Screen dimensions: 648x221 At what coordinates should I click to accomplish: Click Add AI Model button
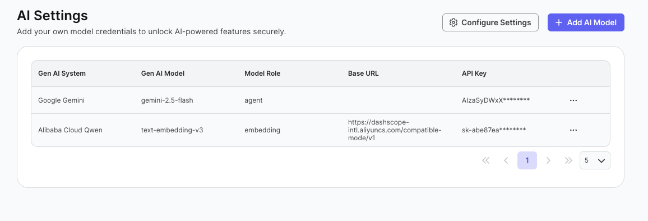586,22
